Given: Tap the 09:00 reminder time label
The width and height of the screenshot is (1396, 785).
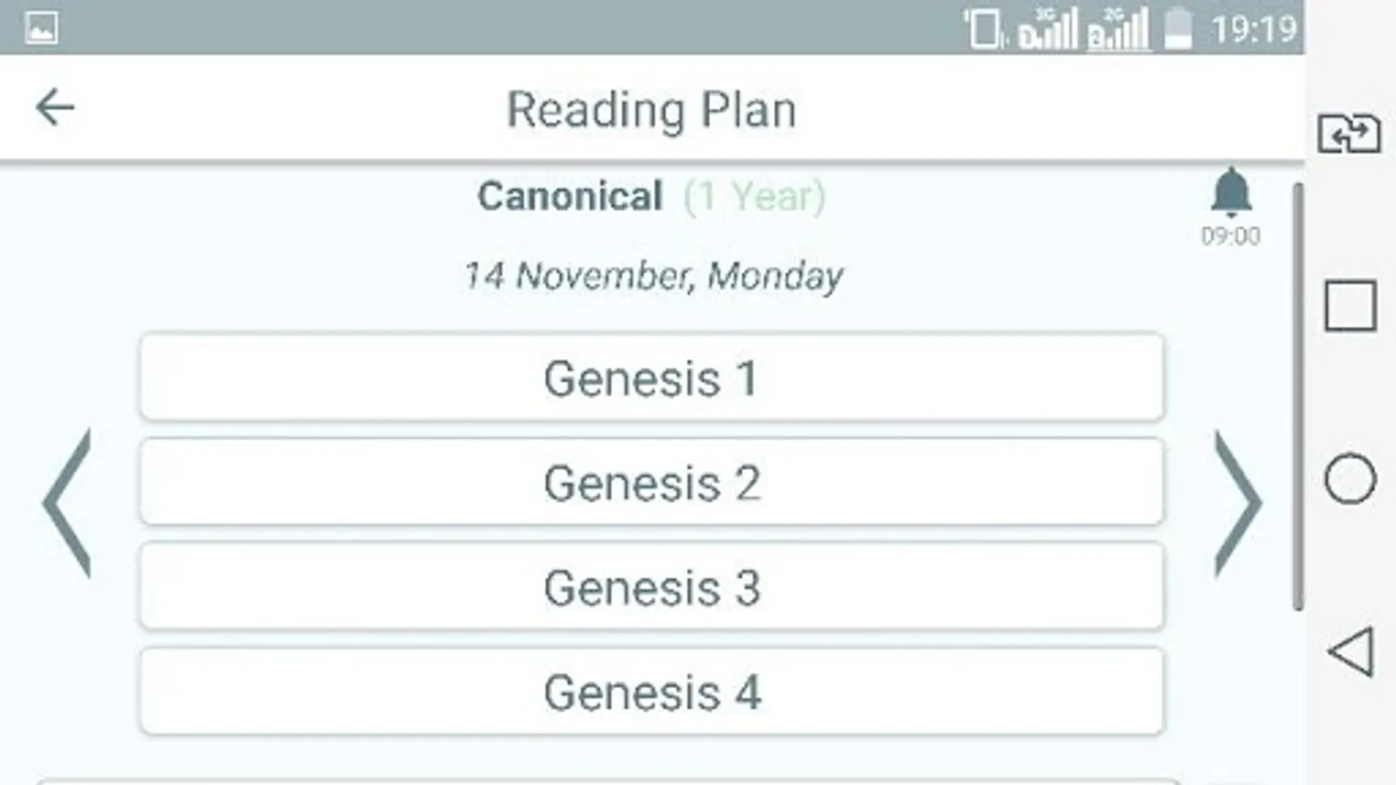Looking at the screenshot, I should [x=1230, y=236].
